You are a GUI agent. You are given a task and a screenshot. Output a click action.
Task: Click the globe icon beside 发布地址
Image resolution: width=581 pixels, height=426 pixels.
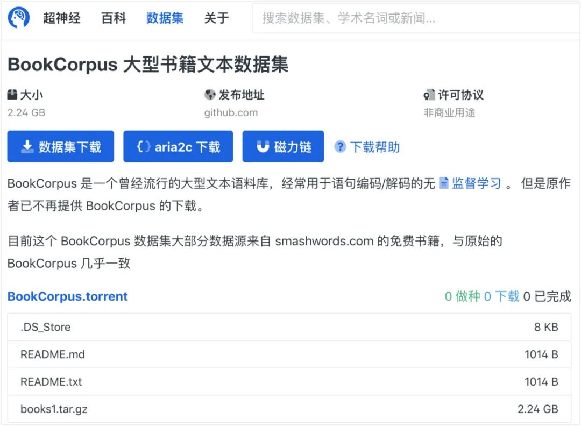[210, 95]
